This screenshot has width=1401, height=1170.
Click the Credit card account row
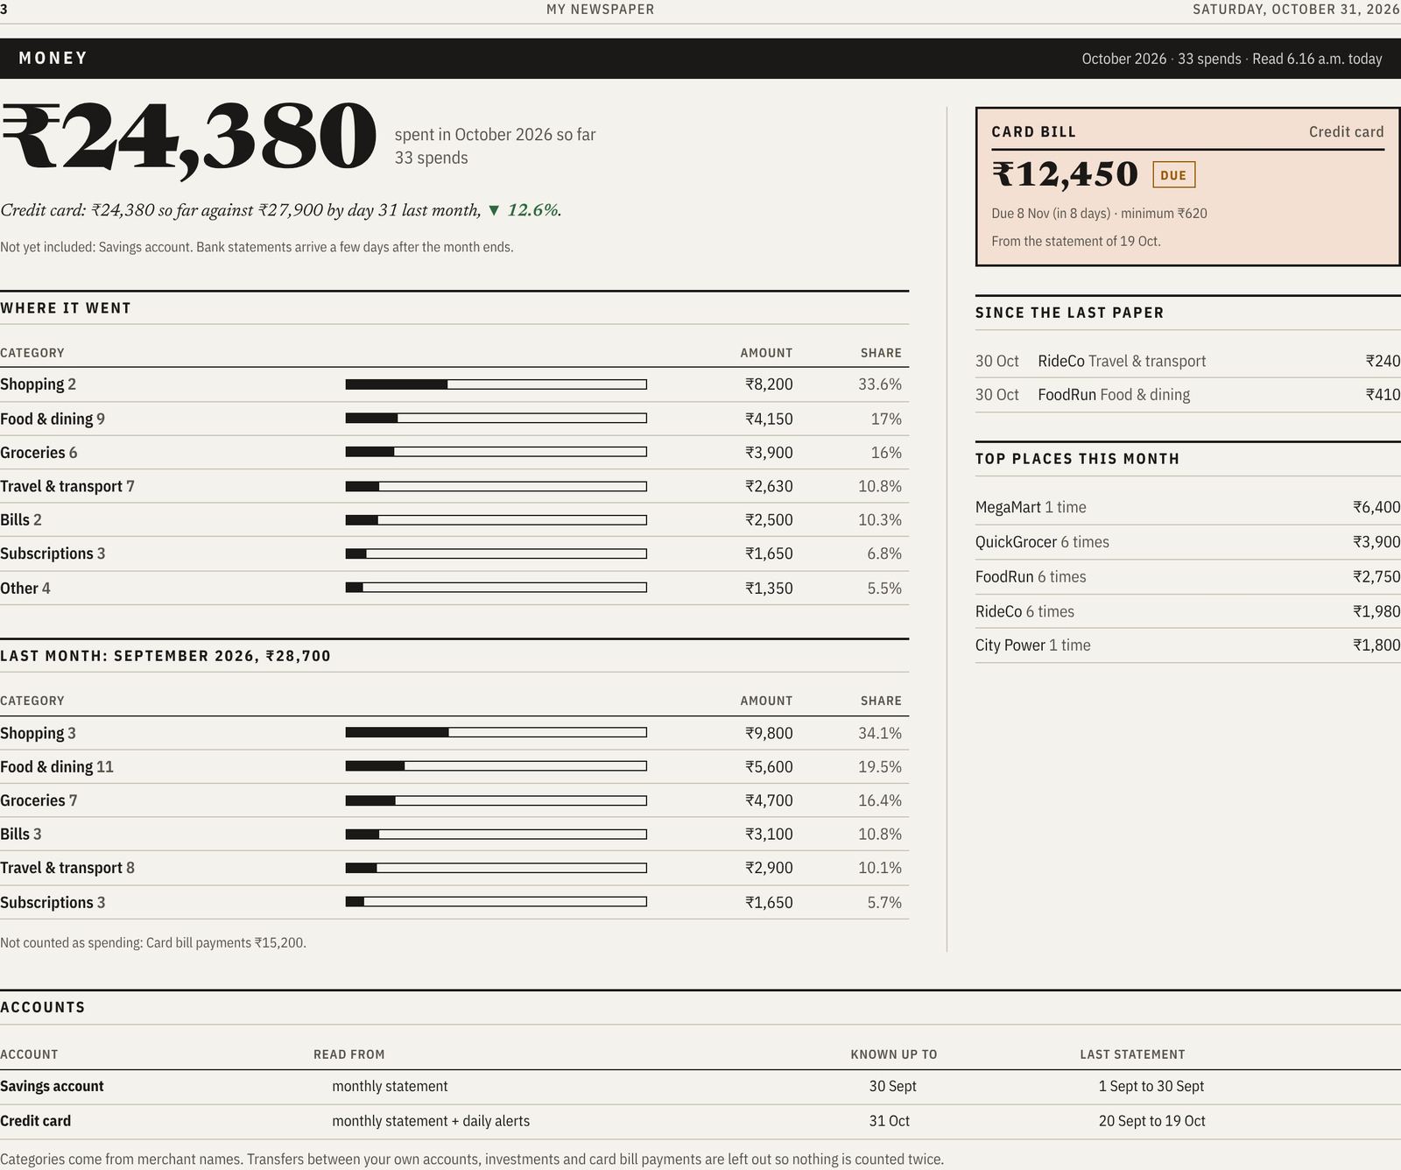700,1121
